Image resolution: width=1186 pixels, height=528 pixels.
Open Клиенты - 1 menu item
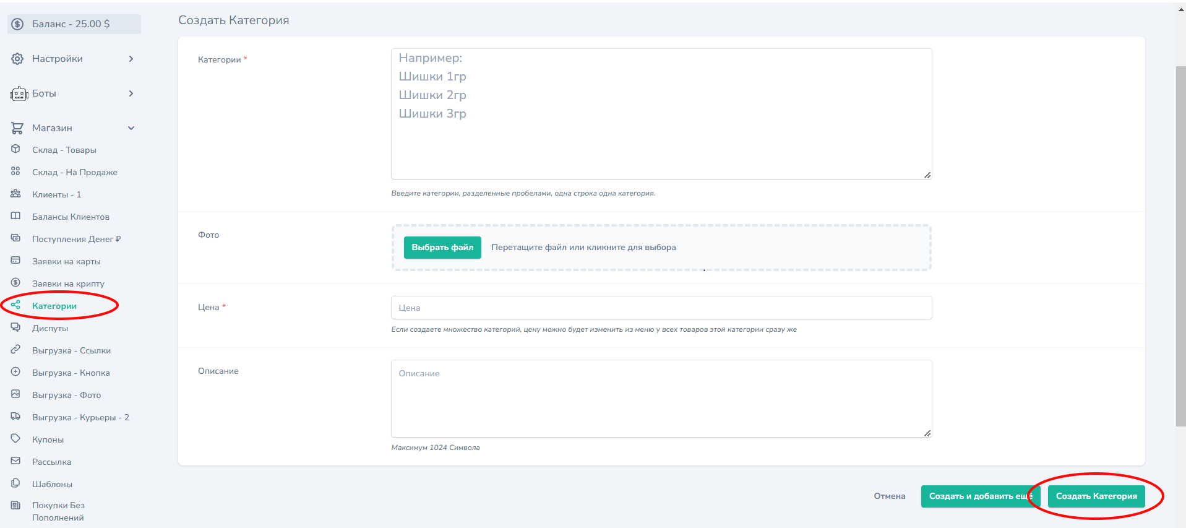click(x=57, y=194)
